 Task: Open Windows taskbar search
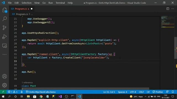(9, 97)
